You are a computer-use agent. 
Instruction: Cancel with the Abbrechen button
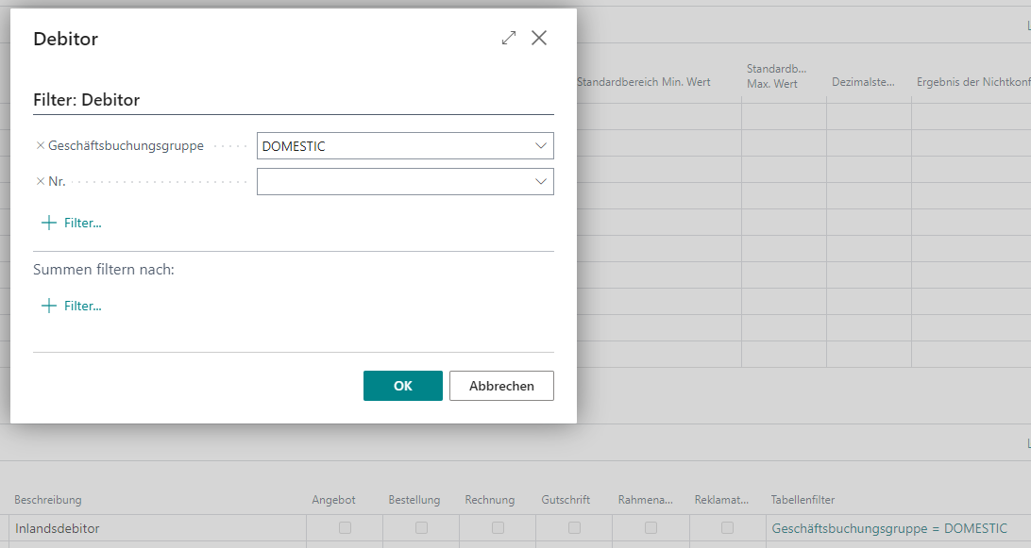(x=501, y=386)
